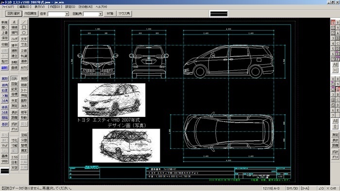Select the 範囲 range selection tool

[24, 79]
